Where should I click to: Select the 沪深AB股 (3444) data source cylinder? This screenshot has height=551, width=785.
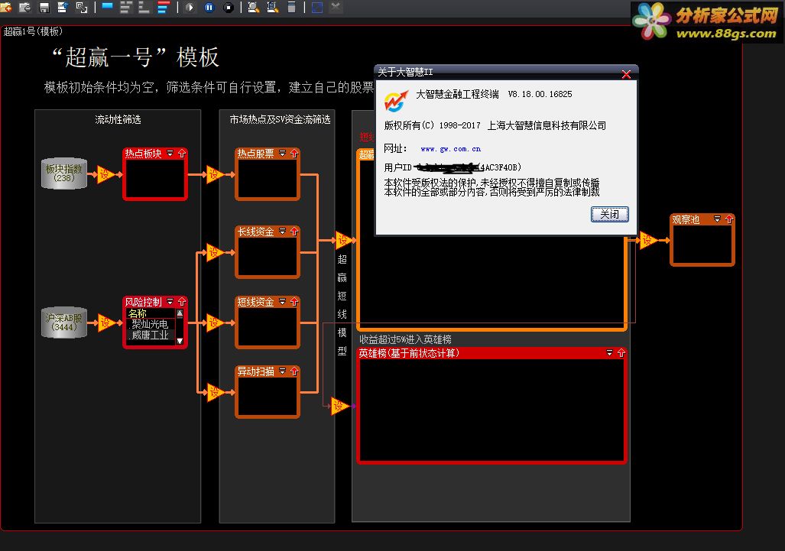click(x=64, y=322)
